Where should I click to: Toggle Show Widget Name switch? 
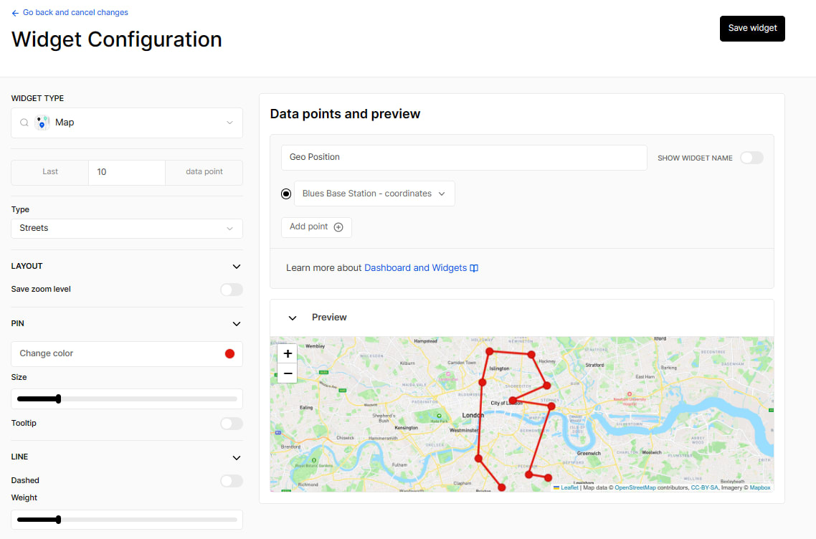tap(751, 158)
